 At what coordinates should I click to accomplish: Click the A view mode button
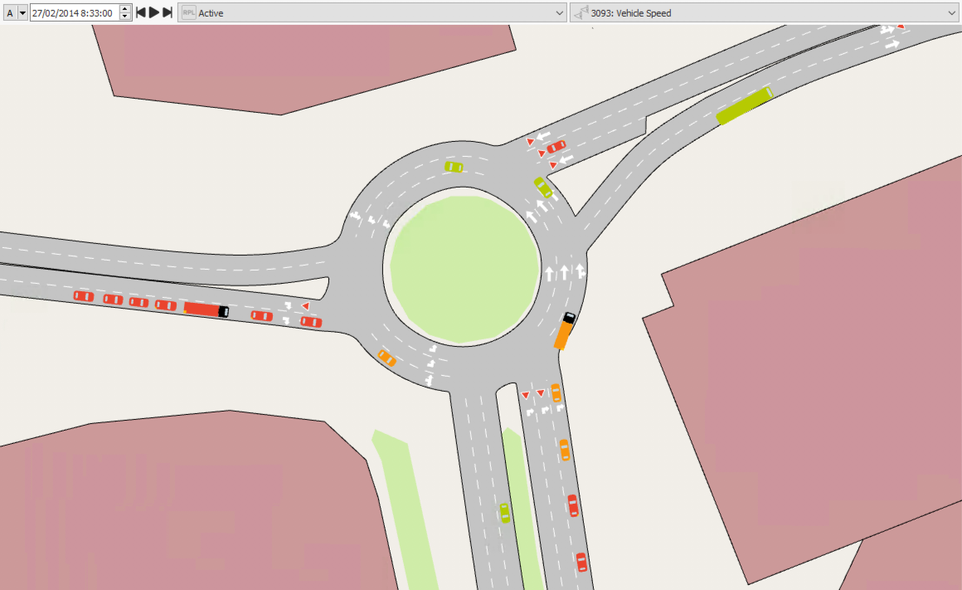coord(10,13)
